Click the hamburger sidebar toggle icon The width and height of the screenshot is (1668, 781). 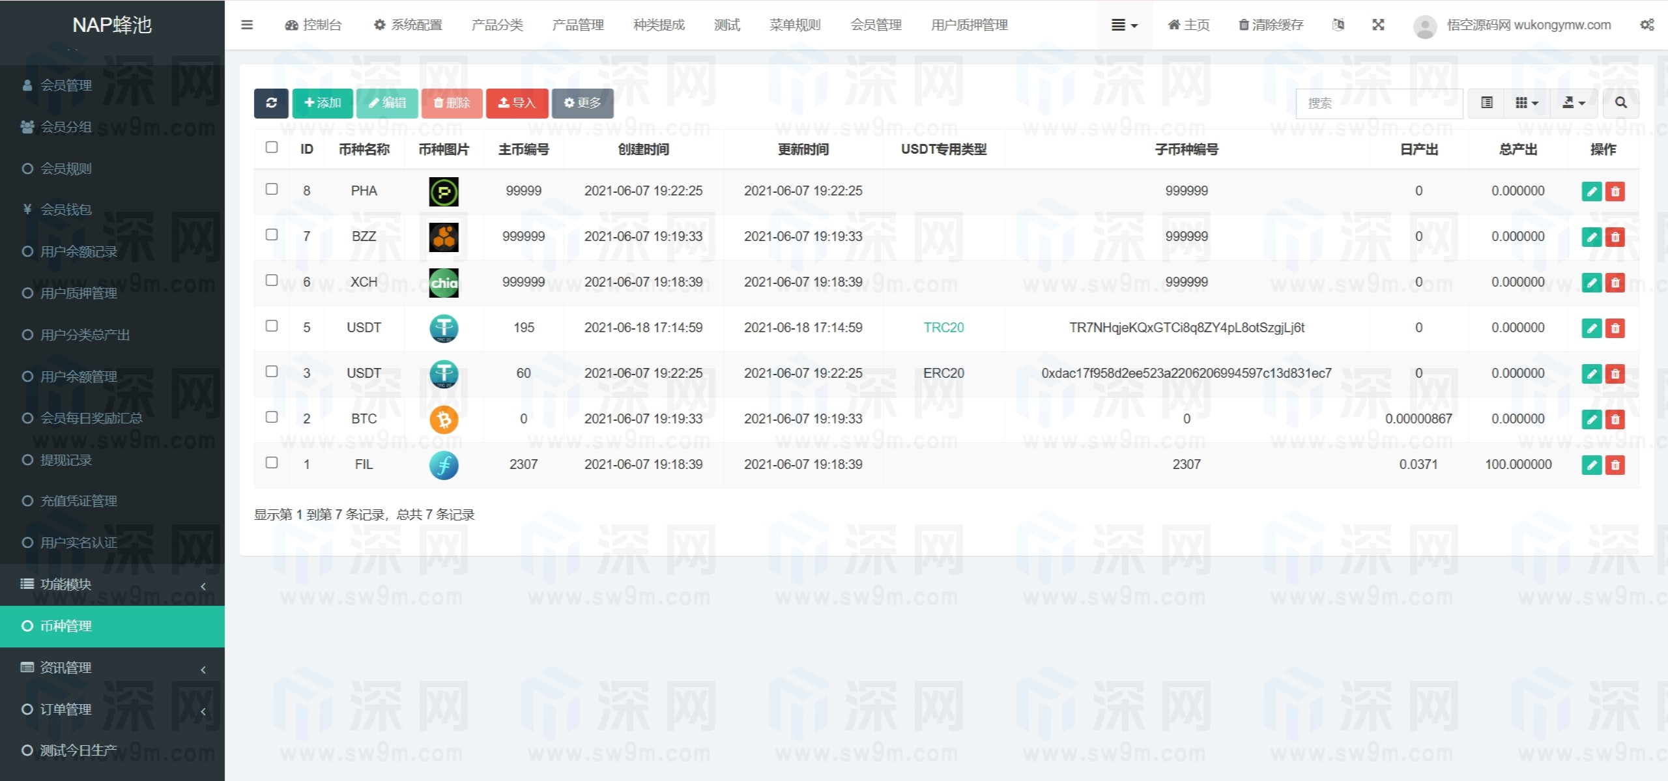click(x=247, y=25)
